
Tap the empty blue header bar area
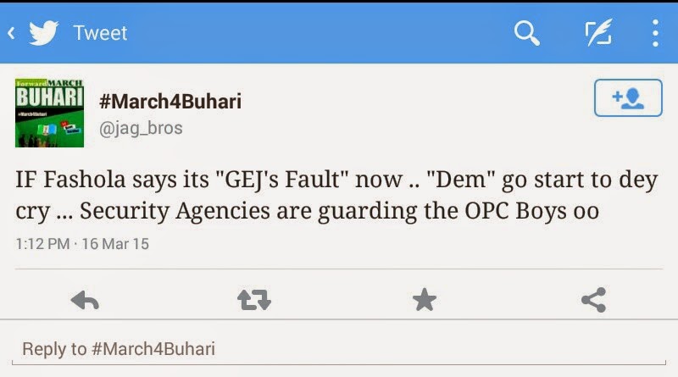pos(339,34)
